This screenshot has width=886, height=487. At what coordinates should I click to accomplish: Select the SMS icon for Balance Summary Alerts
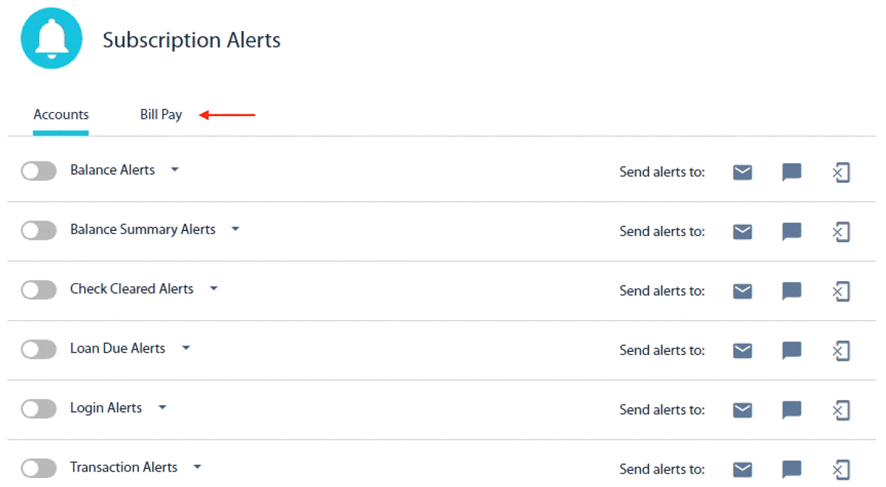pos(790,232)
